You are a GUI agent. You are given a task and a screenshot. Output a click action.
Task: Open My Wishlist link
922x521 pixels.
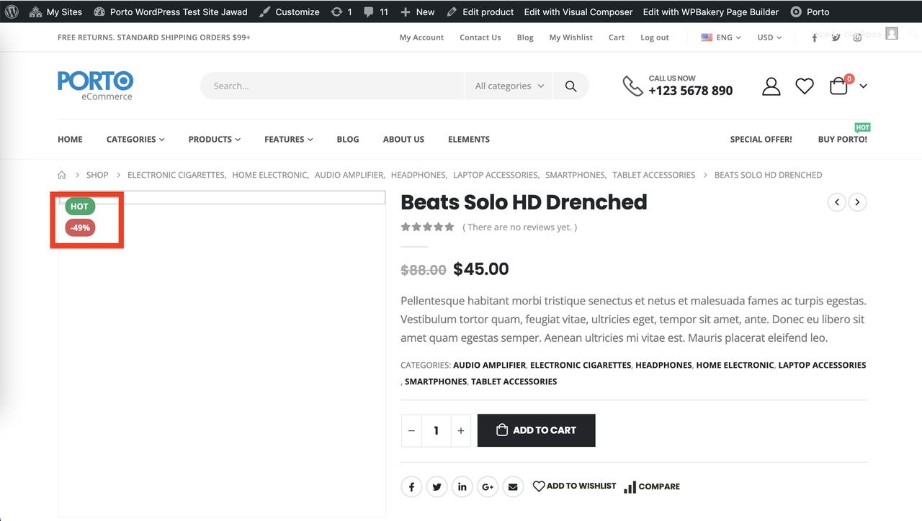pyautogui.click(x=571, y=37)
